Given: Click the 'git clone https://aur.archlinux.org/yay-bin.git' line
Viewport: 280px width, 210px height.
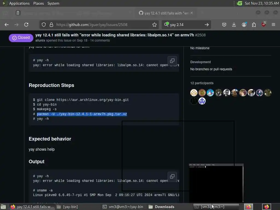Looking at the screenshot, I should click(x=81, y=100).
